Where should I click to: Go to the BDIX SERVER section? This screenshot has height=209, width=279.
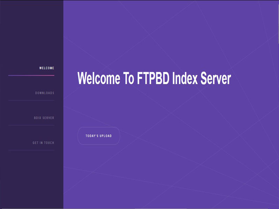pos(44,118)
